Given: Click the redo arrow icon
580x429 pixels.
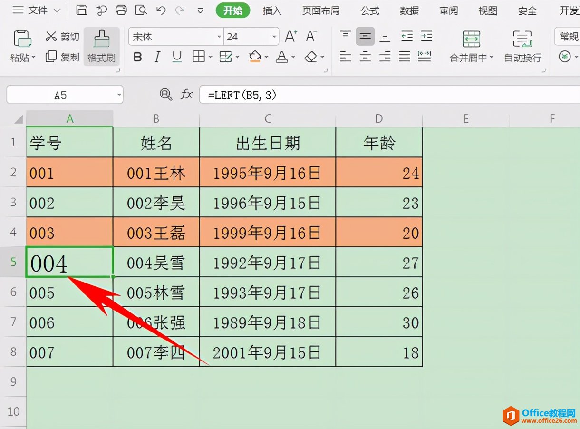Looking at the screenshot, I should pyautogui.click(x=180, y=10).
